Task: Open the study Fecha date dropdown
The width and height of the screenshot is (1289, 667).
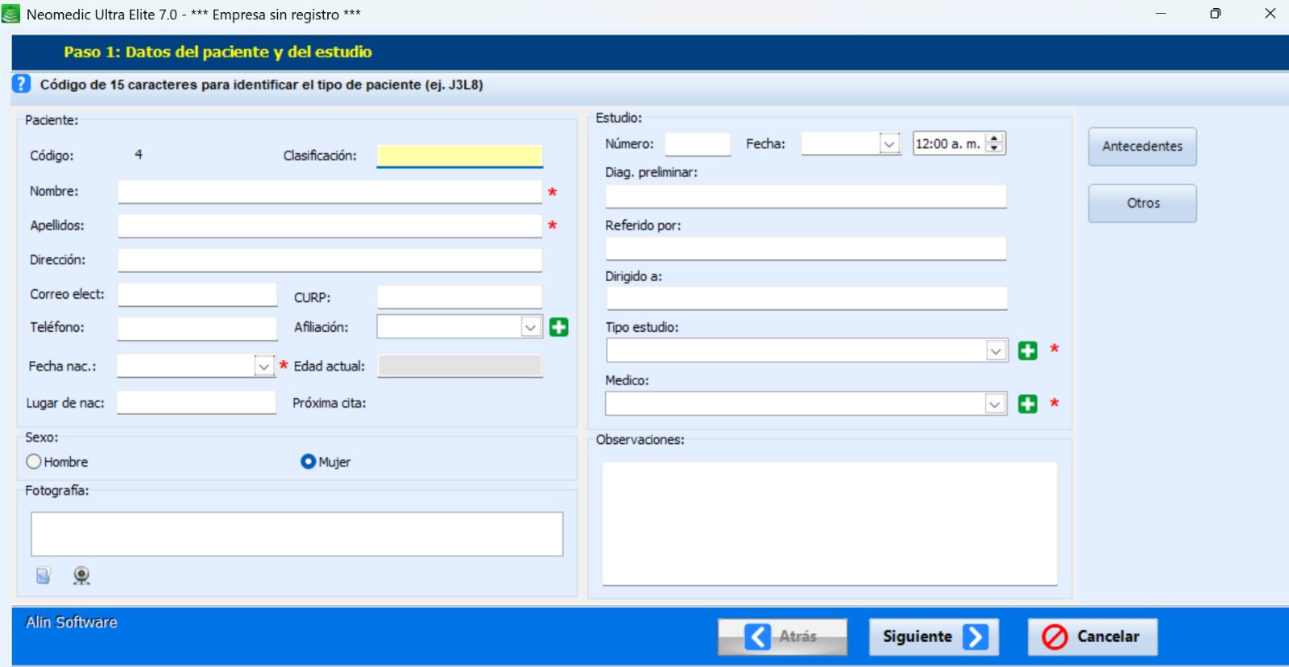Action: [889, 144]
